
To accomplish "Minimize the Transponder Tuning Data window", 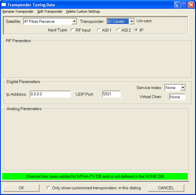I will click(177, 5).
